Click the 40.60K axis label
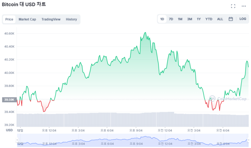The height and width of the screenshot is (148, 251). click(x=9, y=33)
